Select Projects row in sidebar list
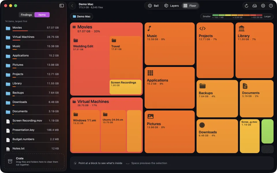The height and width of the screenshot is (173, 277). coord(32,75)
